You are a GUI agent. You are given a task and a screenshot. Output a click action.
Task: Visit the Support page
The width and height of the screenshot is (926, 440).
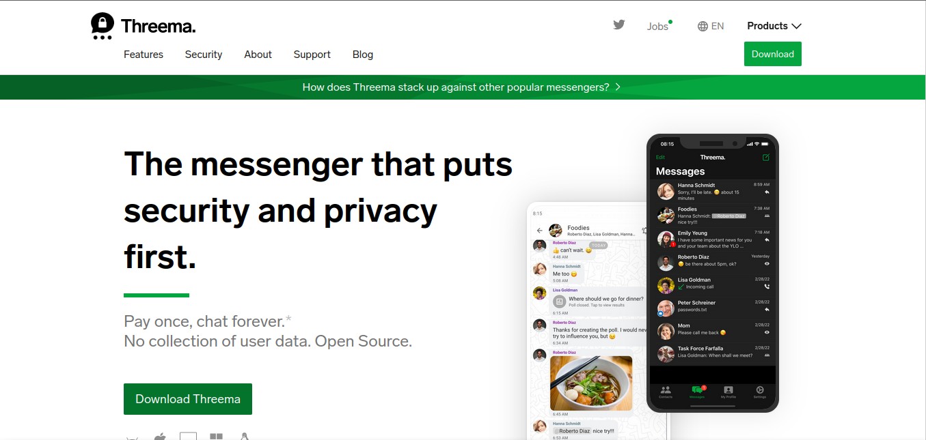click(312, 55)
